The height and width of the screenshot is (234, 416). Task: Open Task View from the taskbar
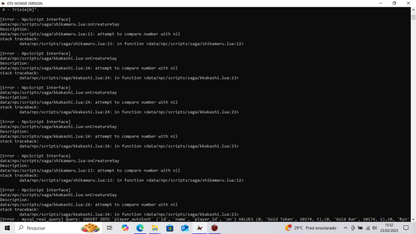[x=110, y=228]
